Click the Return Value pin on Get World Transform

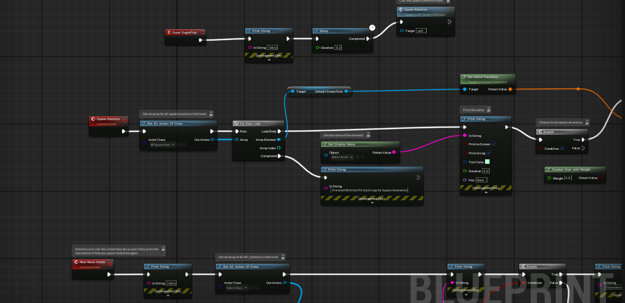tap(510, 90)
